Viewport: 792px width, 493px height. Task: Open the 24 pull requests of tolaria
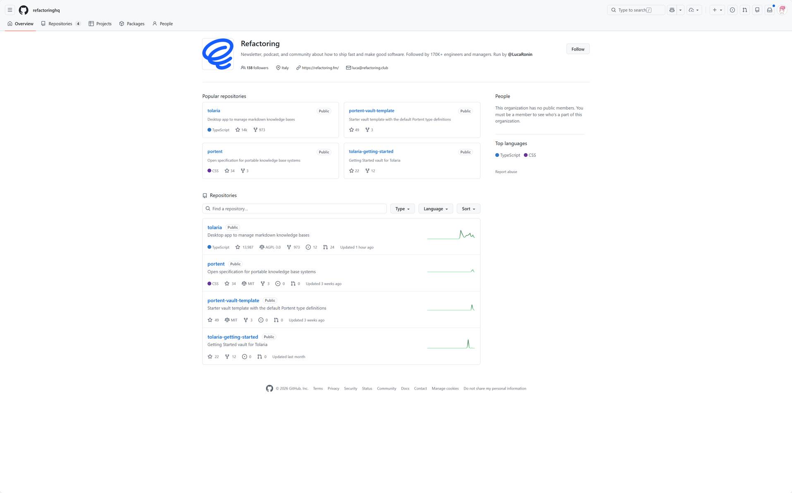tap(329, 247)
